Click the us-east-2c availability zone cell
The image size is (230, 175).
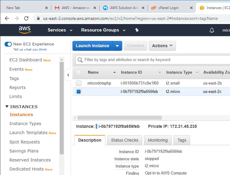[x=212, y=92]
